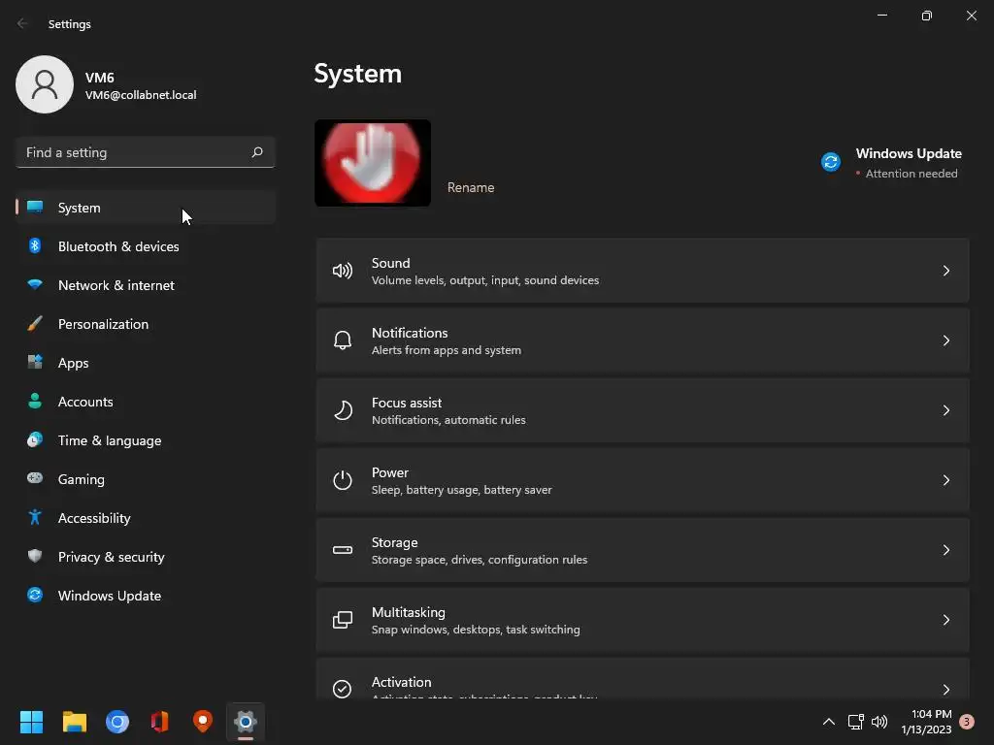Click the VM6 account name

pyautogui.click(x=100, y=78)
